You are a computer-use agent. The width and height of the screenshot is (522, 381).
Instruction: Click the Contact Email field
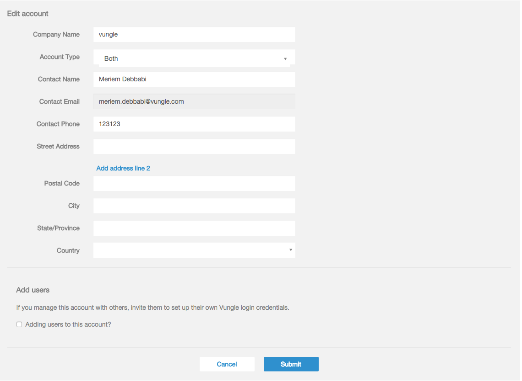(x=194, y=101)
